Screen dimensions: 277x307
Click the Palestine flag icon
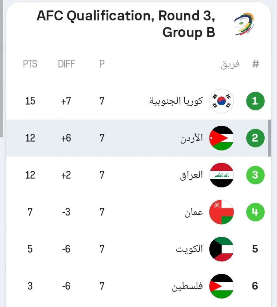221,286
